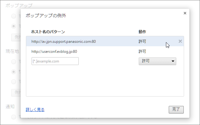Click the exceptions button below the 現在地 radio buttons
This screenshot has width=200, height=125.
click(x=16, y=93)
